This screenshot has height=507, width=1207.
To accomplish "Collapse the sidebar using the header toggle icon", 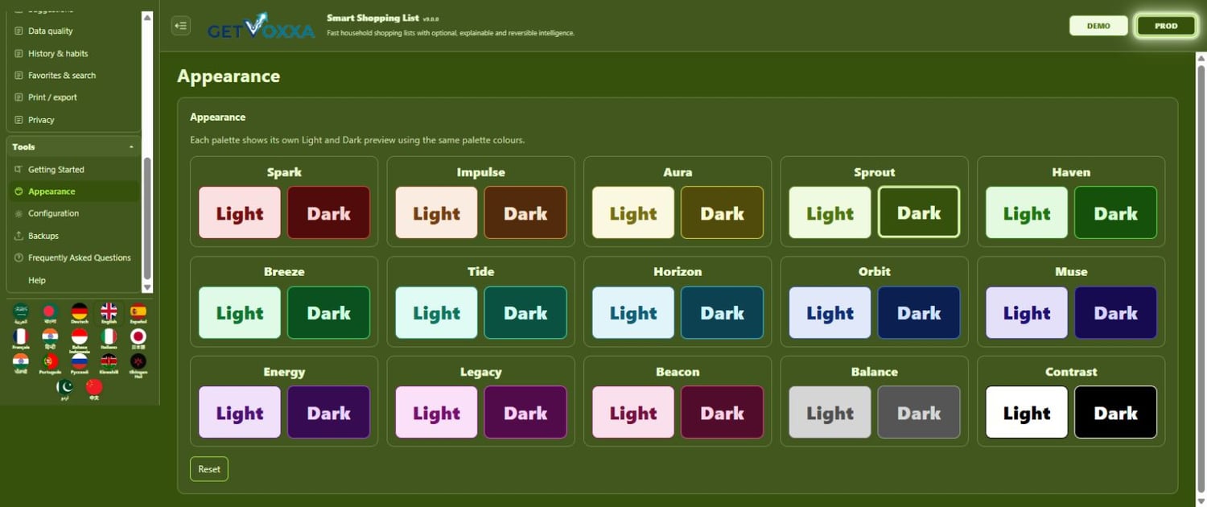I will (x=180, y=26).
